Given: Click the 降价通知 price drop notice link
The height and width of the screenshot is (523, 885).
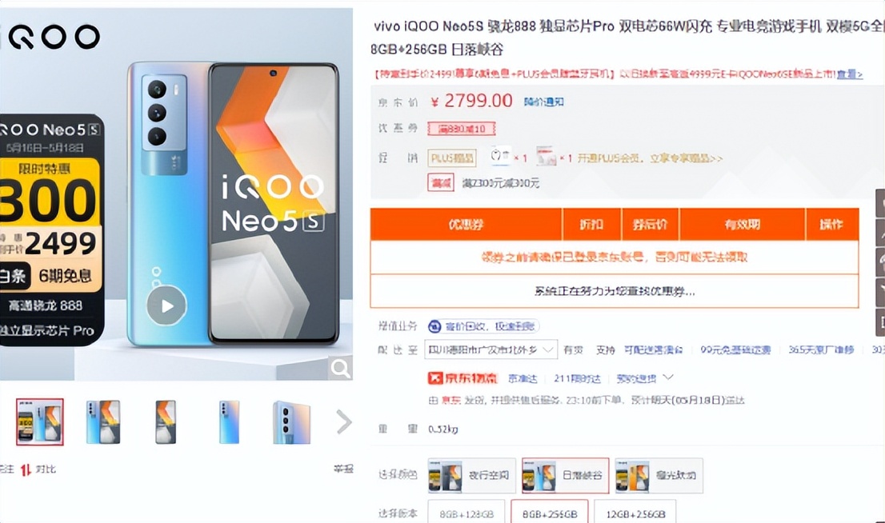Looking at the screenshot, I should point(543,102).
